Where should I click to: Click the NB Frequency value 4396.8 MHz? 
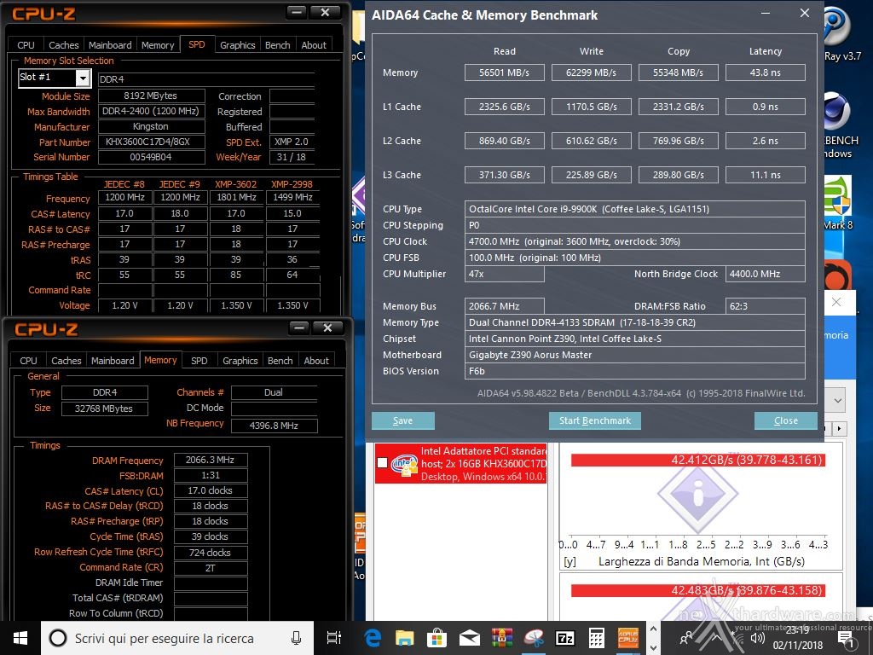(x=274, y=426)
